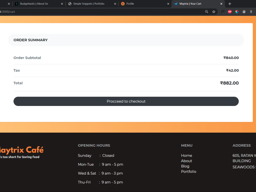Screen dimensions: 256x192
Task: Click the Sunday Closed hours row
Action: 96,156
